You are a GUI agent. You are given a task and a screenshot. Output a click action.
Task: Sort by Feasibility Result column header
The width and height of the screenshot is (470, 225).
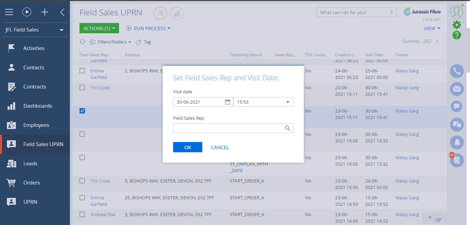(246, 55)
